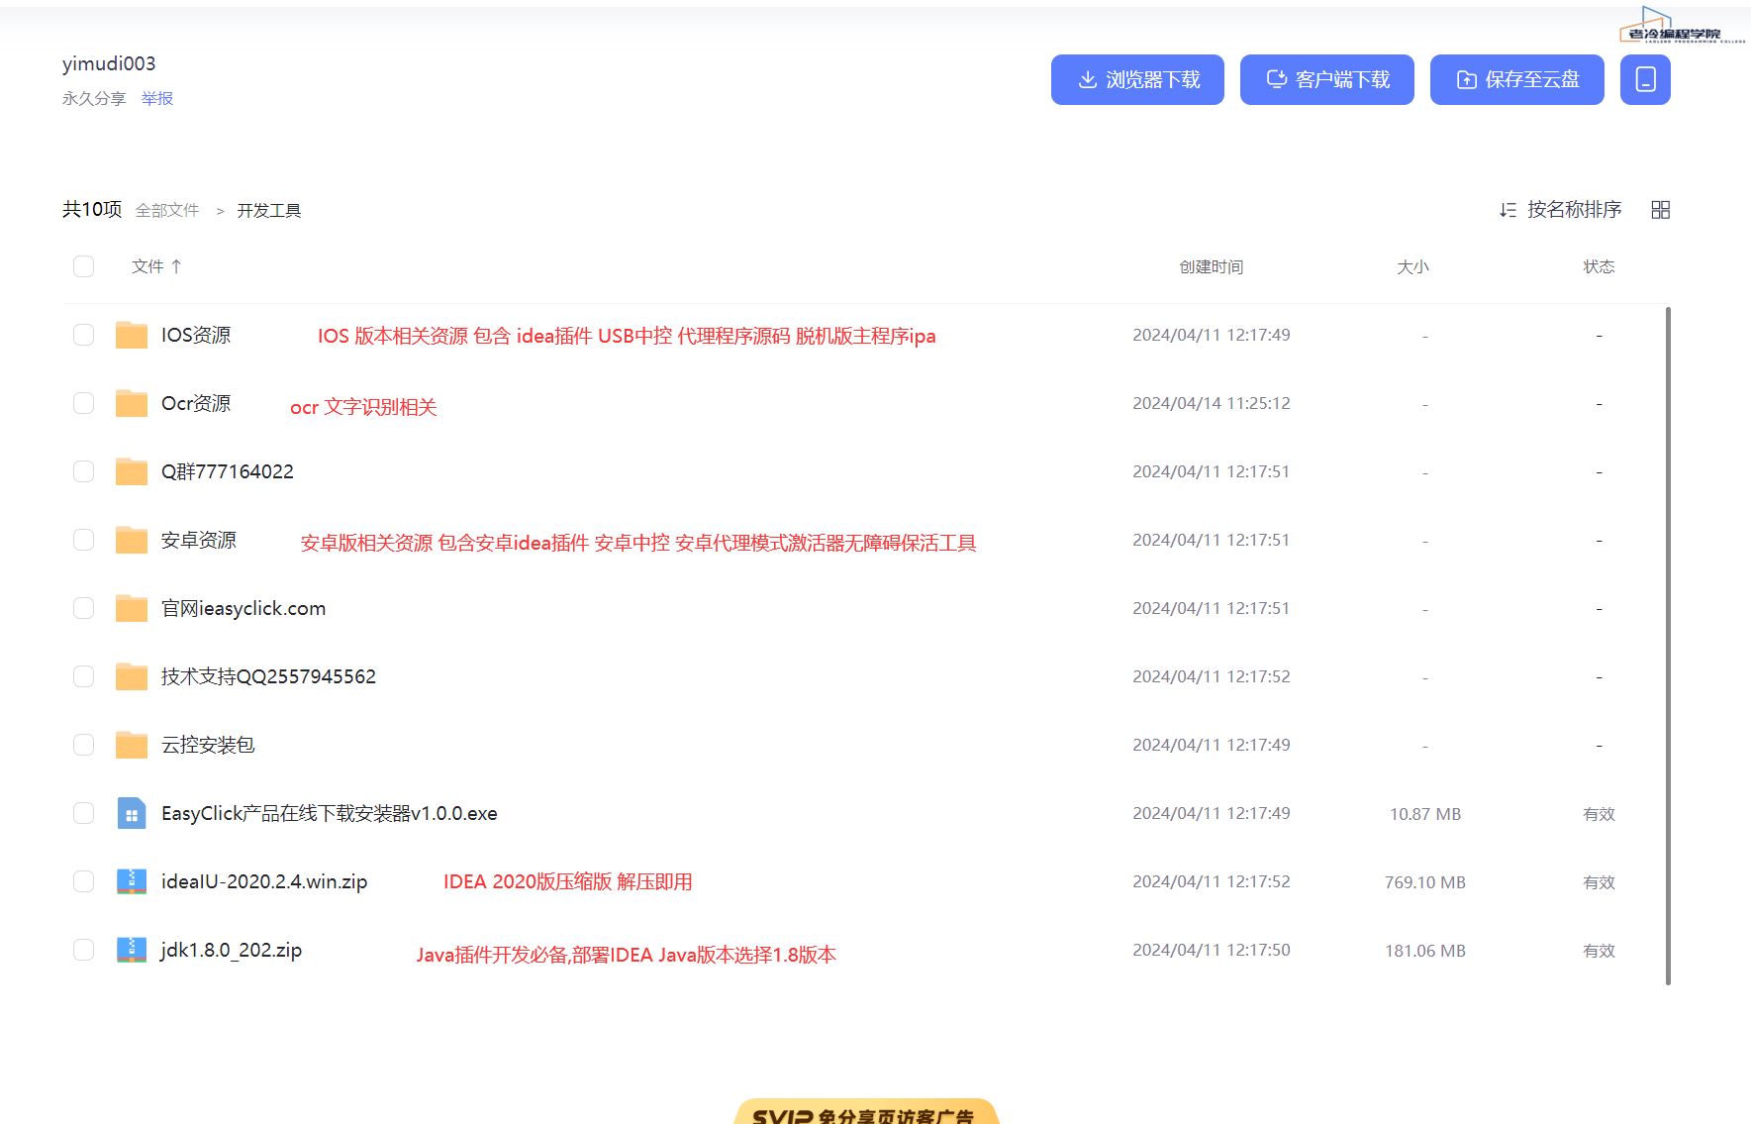Open the 安卓资源 folder name
Image resolution: width=1751 pixels, height=1124 pixels.
pyautogui.click(x=199, y=540)
